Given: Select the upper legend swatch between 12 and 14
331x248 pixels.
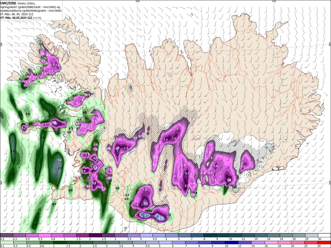Looking at the screenshot, I should tap(248, 235).
